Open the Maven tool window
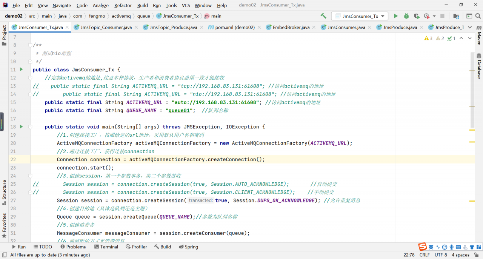The image size is (483, 259). (x=479, y=36)
